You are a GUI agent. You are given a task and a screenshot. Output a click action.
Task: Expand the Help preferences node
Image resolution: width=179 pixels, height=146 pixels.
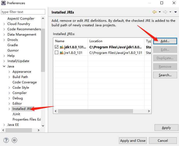[4, 56]
